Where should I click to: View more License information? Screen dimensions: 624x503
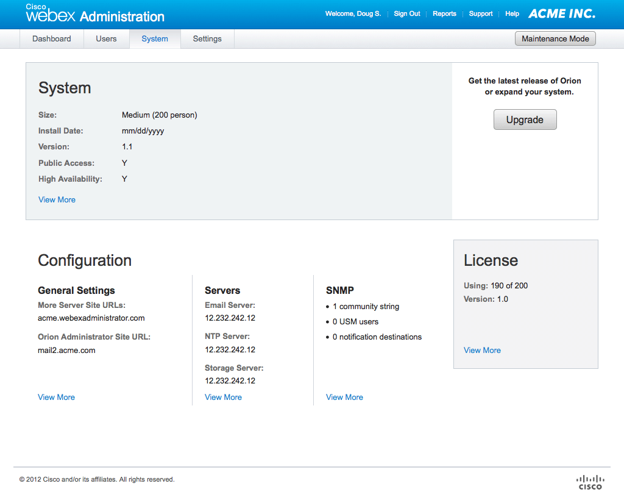click(x=482, y=350)
